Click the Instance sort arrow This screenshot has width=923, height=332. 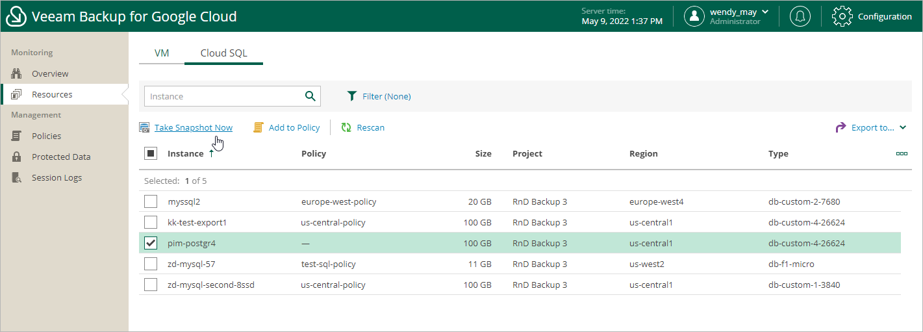[x=210, y=154]
